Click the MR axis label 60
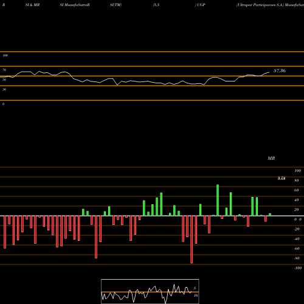The image size is (304, 304). (296, 190)
